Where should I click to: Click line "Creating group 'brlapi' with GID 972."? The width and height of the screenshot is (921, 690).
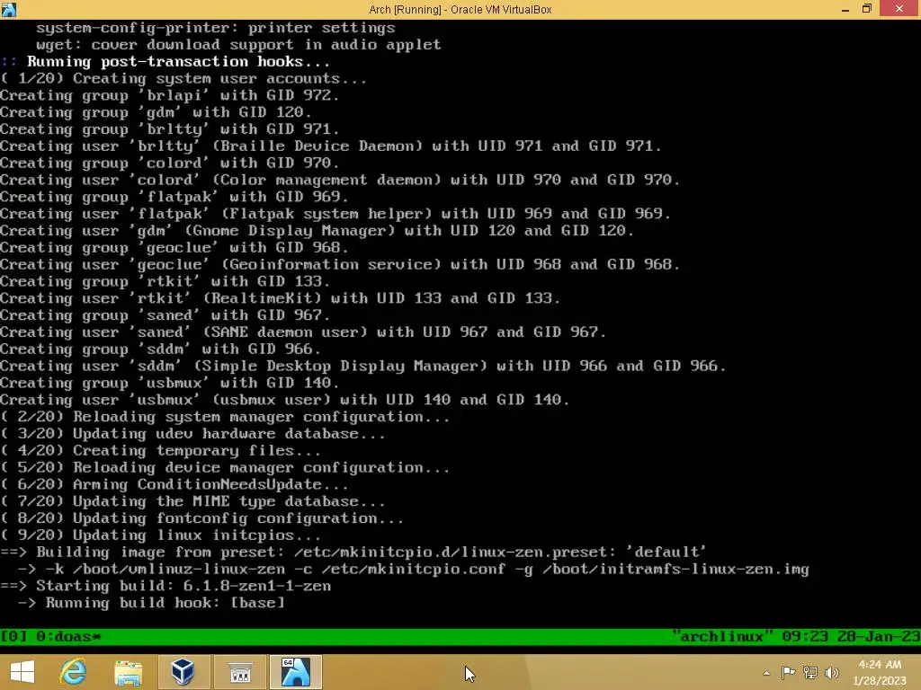click(x=170, y=95)
